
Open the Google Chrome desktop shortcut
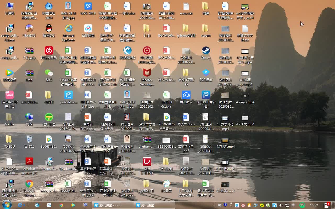pyautogui.click(x=29, y=189)
